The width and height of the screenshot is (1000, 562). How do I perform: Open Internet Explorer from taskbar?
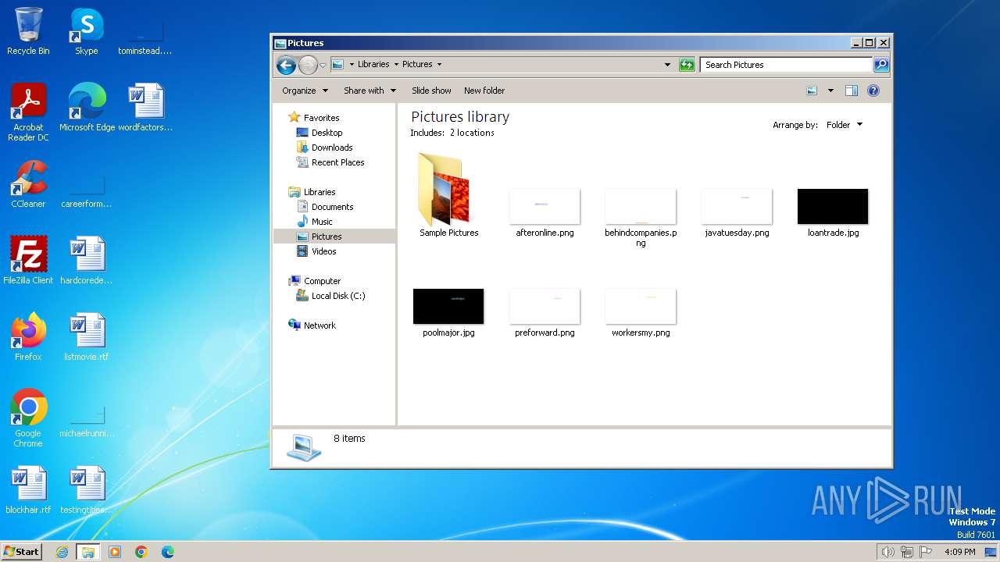click(62, 552)
